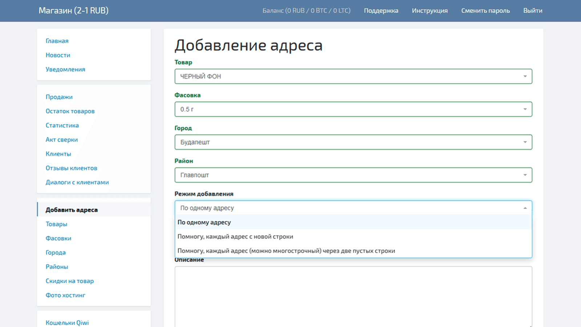Go to Главная in the sidebar
The width and height of the screenshot is (581, 327).
coord(57,41)
